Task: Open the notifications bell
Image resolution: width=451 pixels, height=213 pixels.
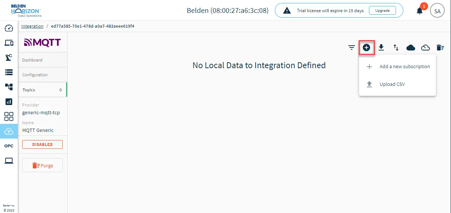Action: coord(420,11)
